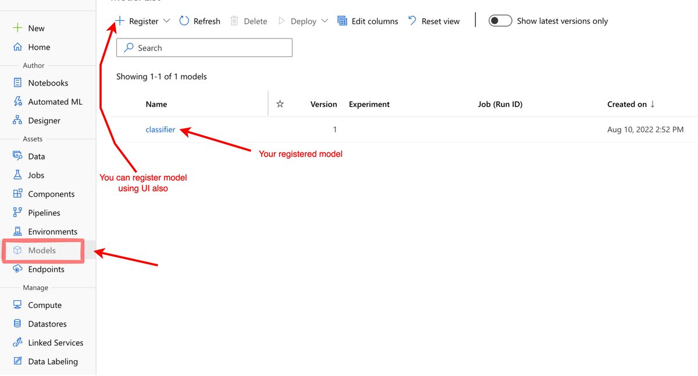Open Data Labeling label
This screenshot has height=376, width=698.
click(53, 361)
